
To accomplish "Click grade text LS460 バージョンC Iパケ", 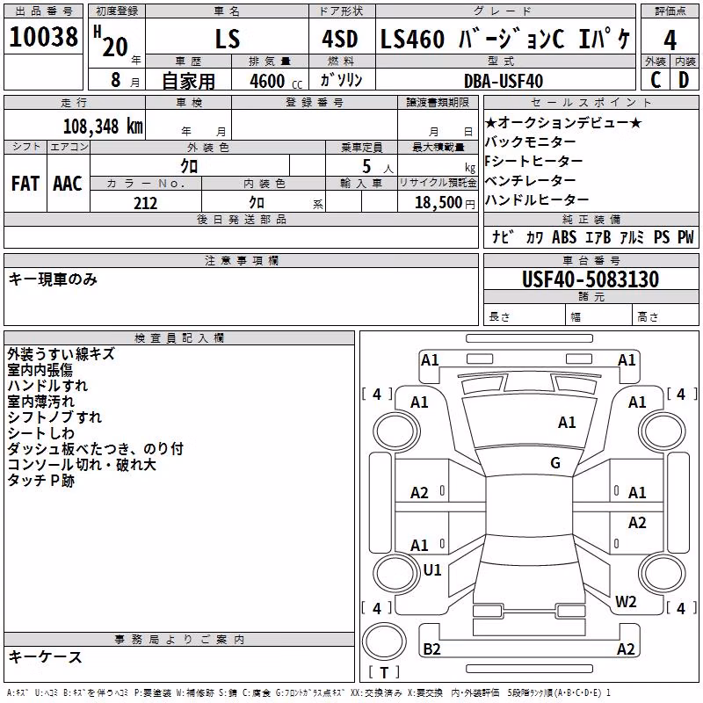I will coord(505,39).
